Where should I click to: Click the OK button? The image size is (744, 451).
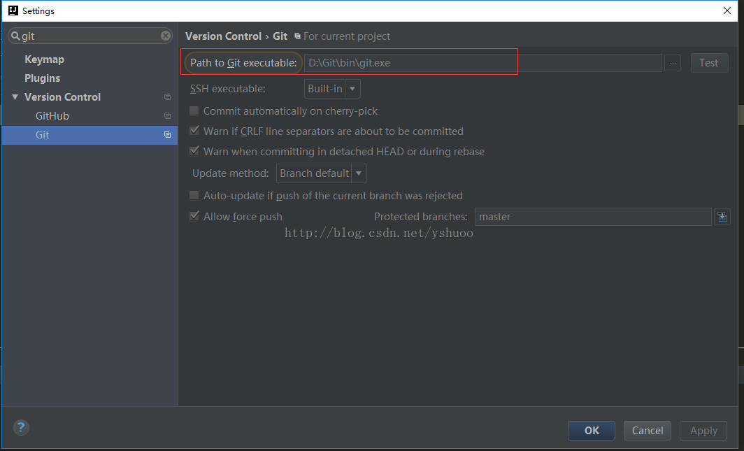592,431
